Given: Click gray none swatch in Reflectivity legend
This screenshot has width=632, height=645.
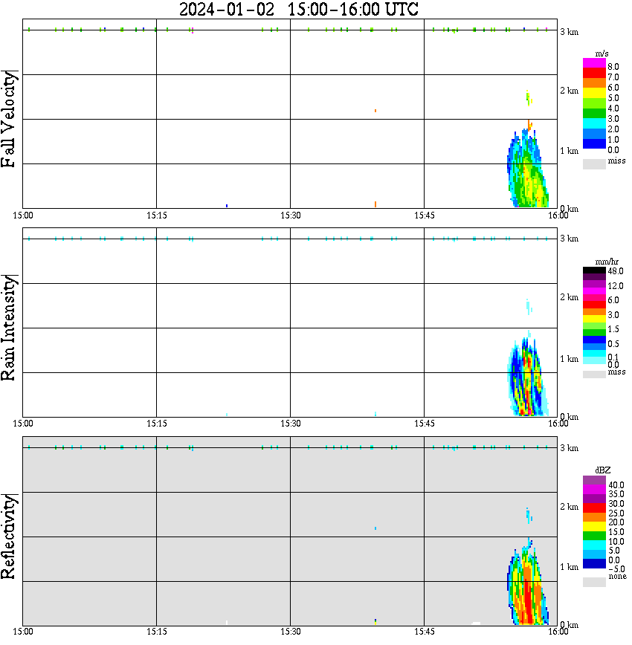Looking at the screenshot, I should point(594,582).
